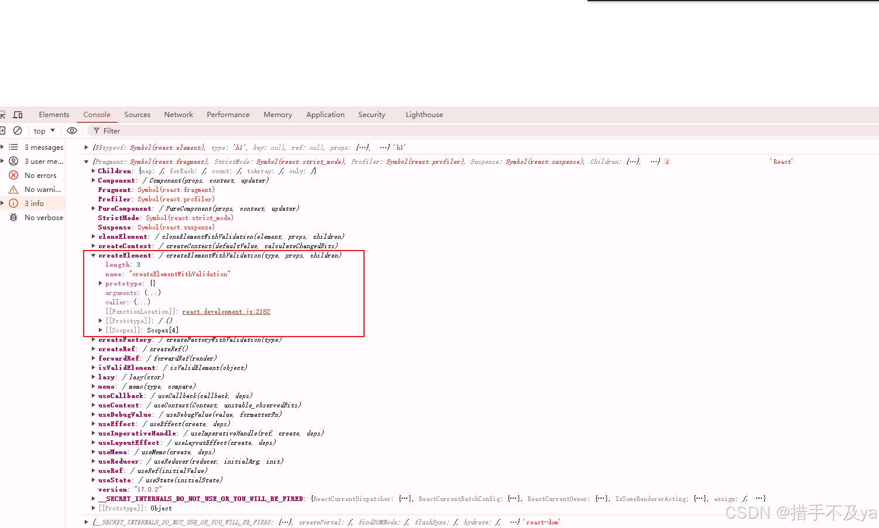Expand the useEffect property
879x528 pixels.
[94, 424]
